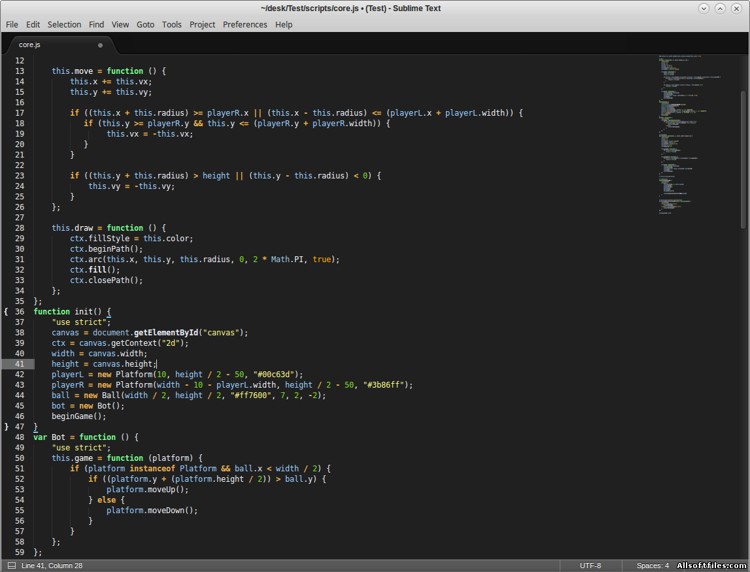The image size is (750, 572).
Task: Click the opening brace marker beside line 36
Action: pos(6,312)
